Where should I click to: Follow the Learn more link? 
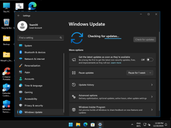pyautogui.click(x=116, y=63)
